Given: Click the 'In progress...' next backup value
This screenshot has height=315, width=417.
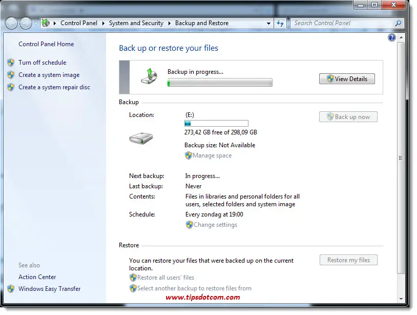Looking at the screenshot, I should pos(202,176).
